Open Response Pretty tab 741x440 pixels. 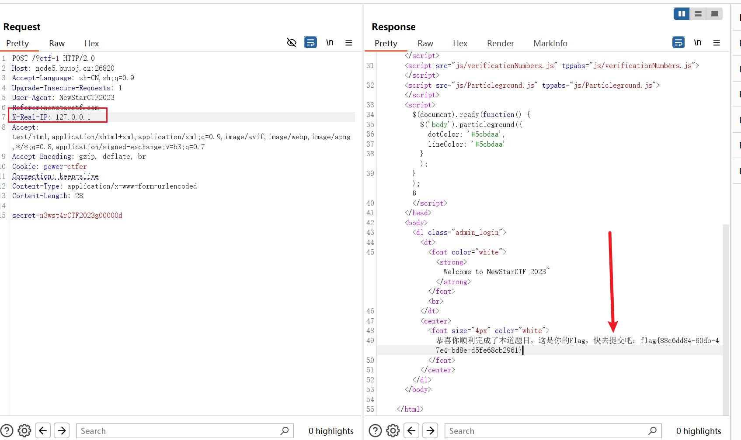point(386,43)
